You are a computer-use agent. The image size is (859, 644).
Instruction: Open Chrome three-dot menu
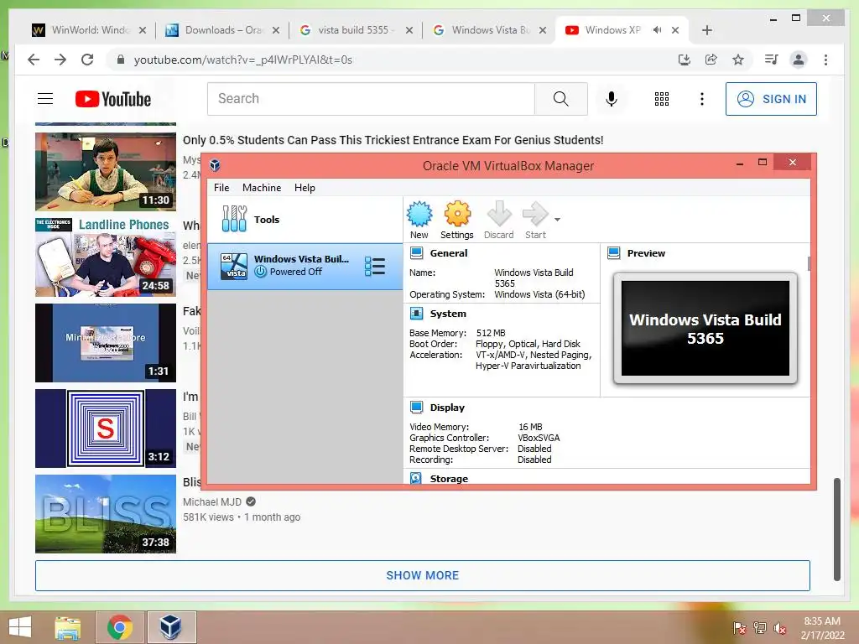point(825,60)
